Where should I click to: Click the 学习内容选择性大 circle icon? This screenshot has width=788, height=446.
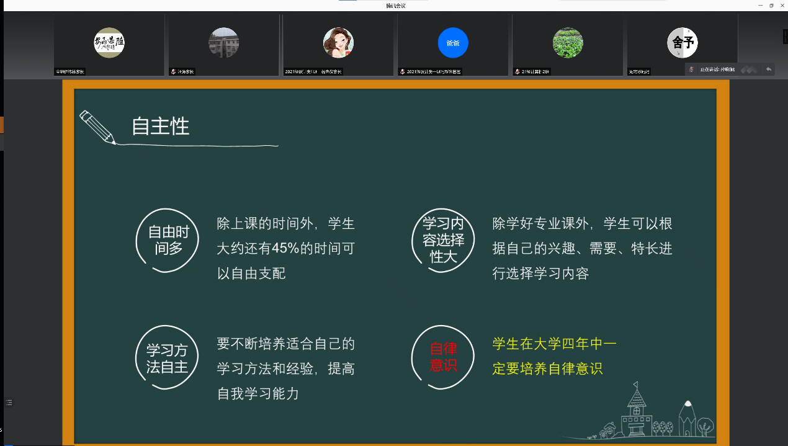pos(443,239)
